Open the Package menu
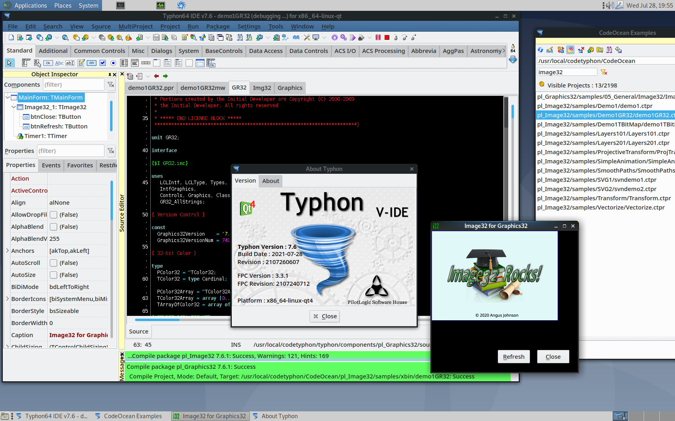 218,26
